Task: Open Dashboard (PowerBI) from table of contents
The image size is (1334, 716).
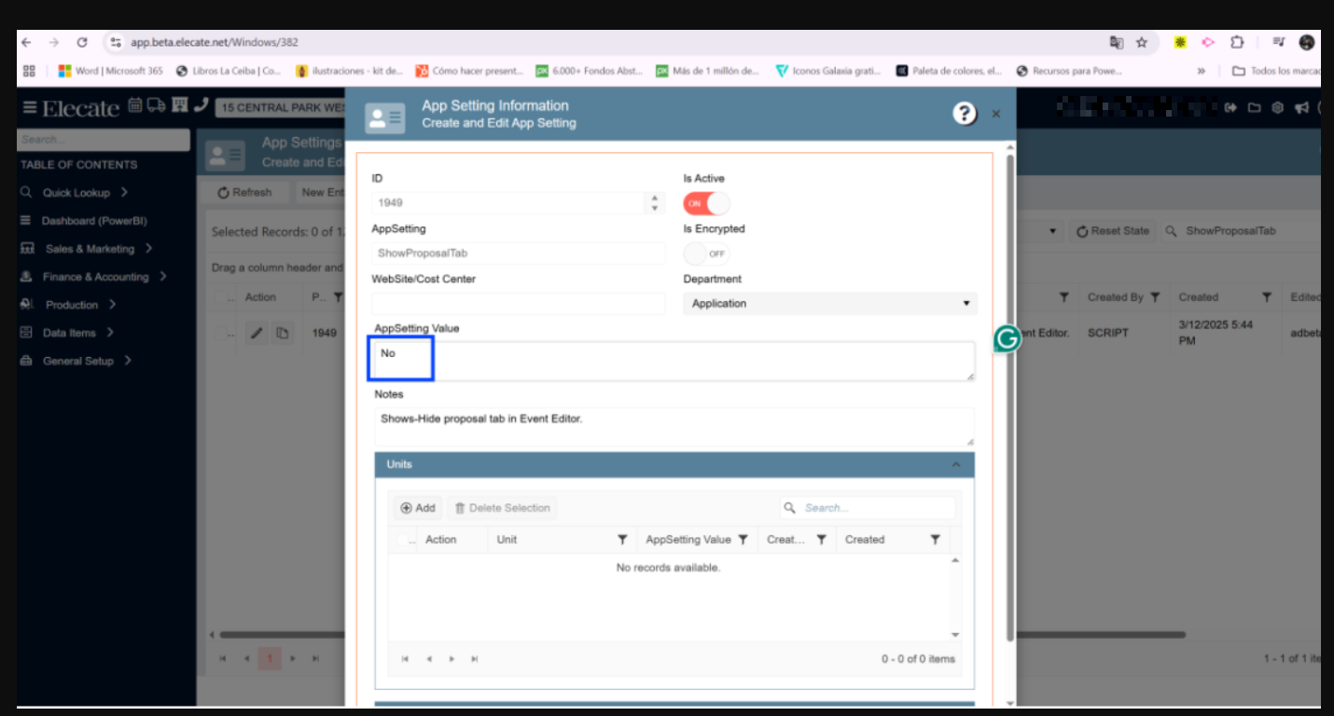Action: click(94, 221)
